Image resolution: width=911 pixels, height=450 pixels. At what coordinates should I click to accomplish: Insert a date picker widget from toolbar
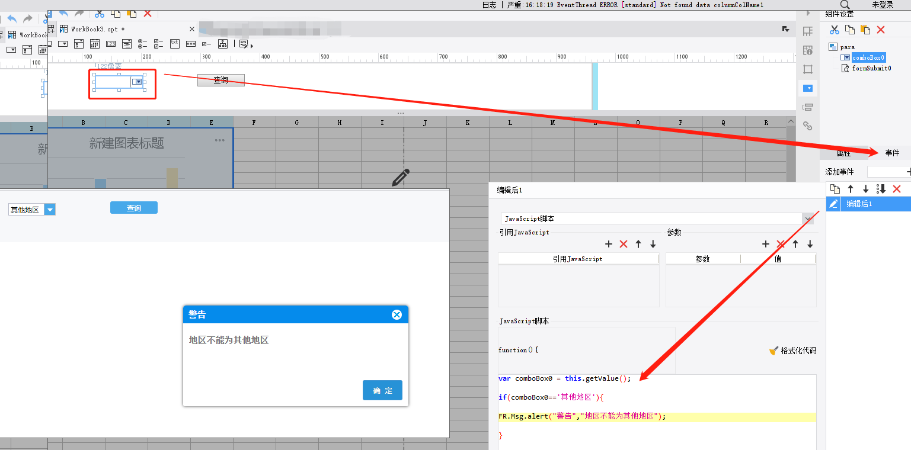tap(95, 44)
